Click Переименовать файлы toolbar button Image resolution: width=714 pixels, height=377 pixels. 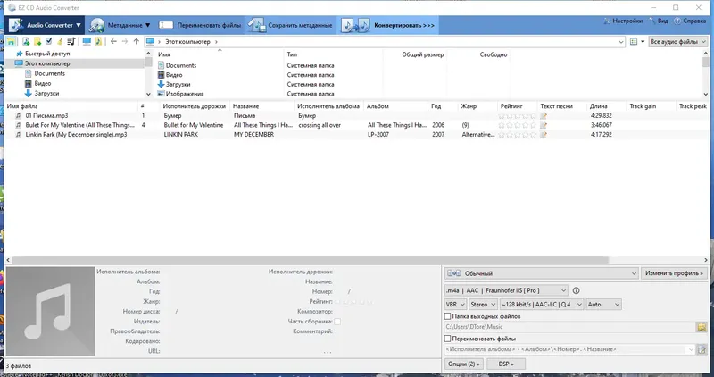point(200,25)
